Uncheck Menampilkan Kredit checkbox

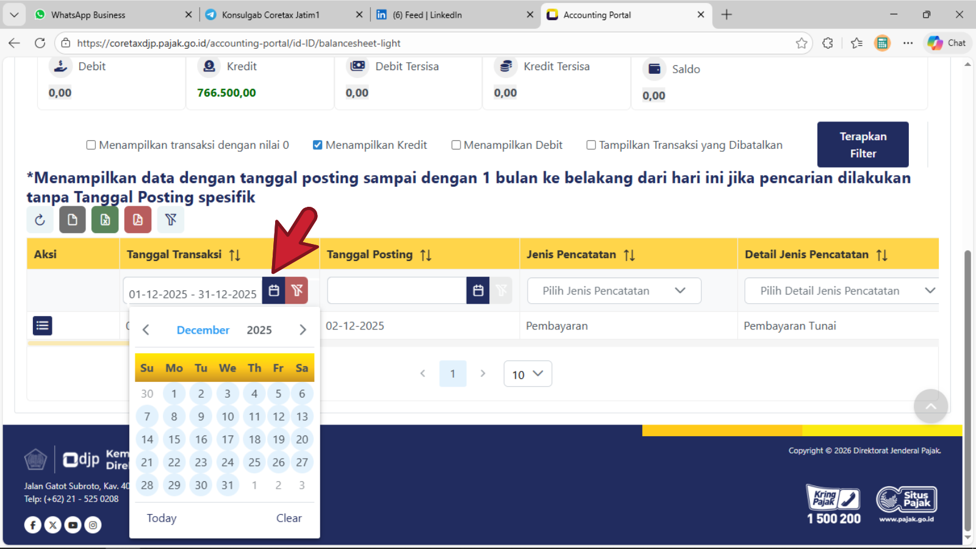tap(317, 145)
